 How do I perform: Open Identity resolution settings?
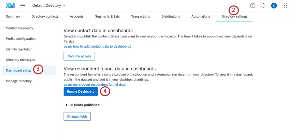[19, 49]
